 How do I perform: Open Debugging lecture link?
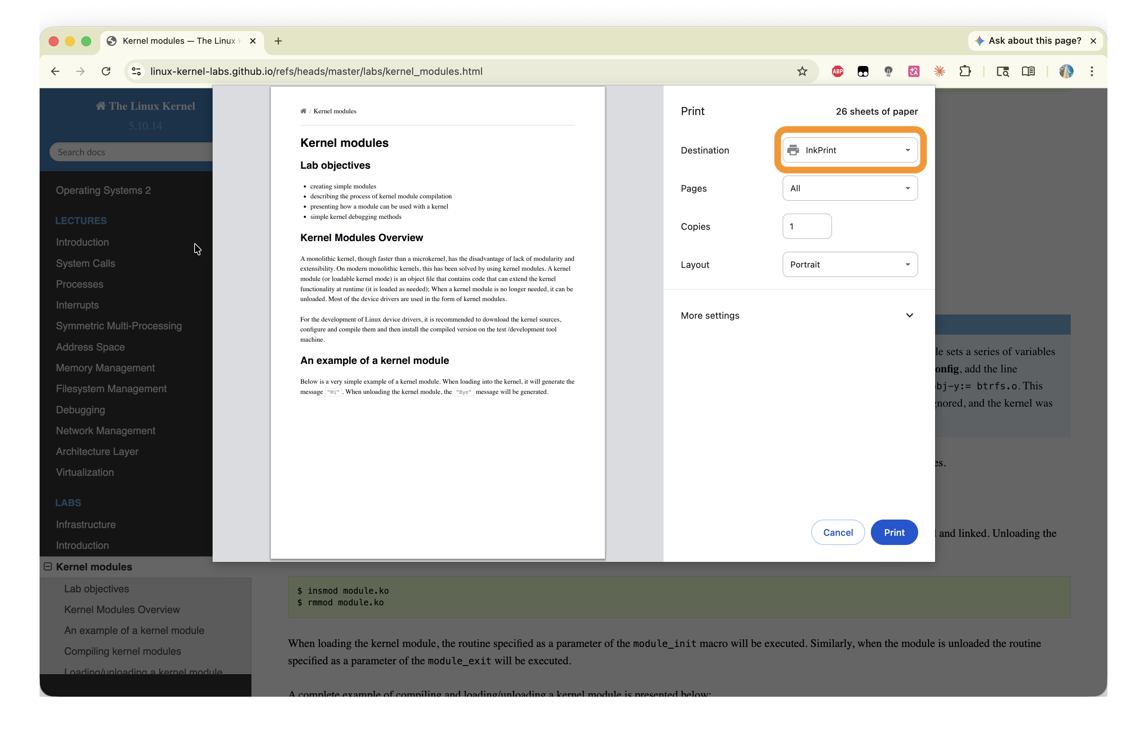pos(80,409)
